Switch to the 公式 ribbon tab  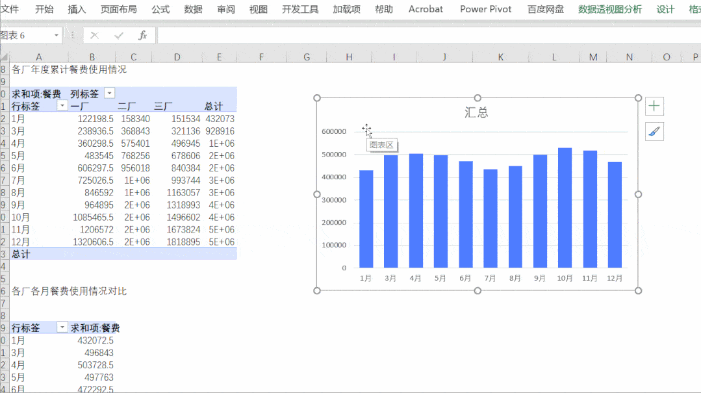click(160, 9)
